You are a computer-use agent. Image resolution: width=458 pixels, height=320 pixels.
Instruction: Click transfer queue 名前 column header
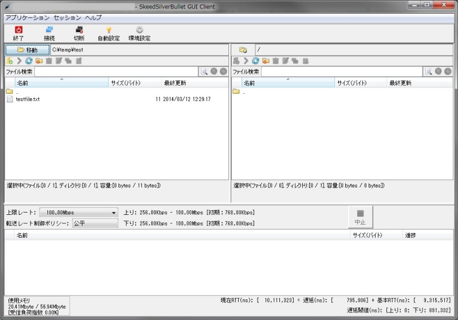pyautogui.click(x=181, y=235)
